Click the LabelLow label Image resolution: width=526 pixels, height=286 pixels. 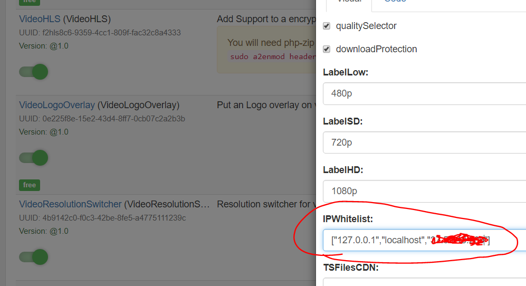(346, 72)
